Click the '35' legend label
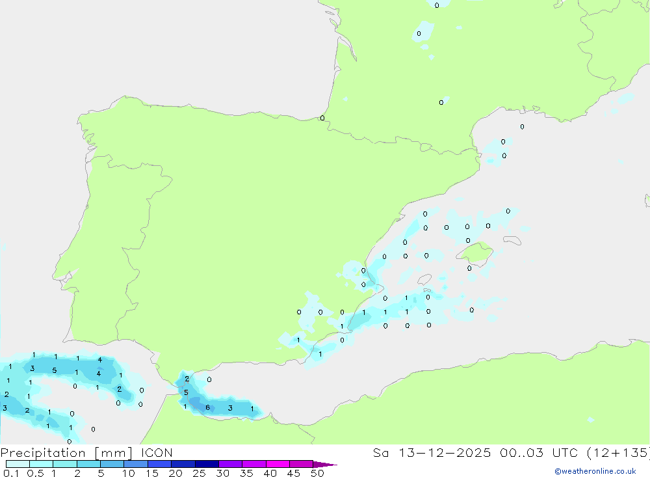The image size is (650, 477). [246, 473]
